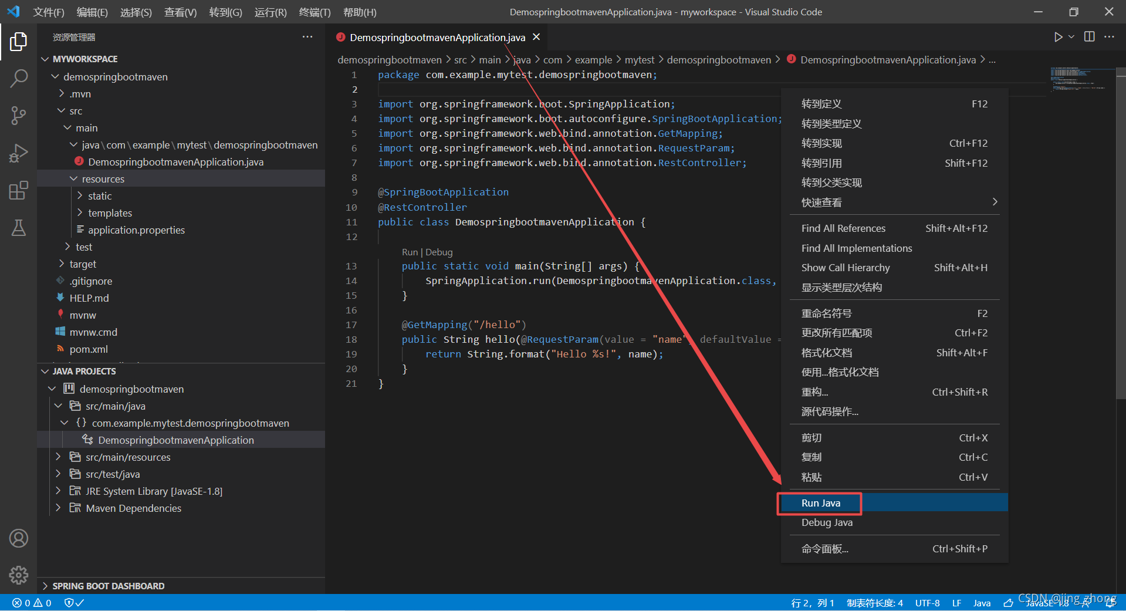Collapse the JAVA PROJECTS section

45,372
